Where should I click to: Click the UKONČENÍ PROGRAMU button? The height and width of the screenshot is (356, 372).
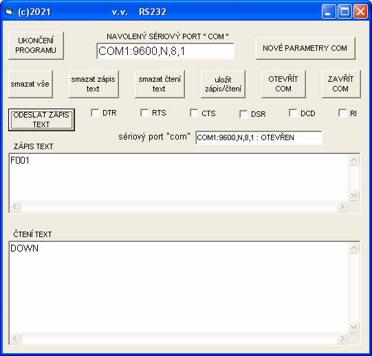coord(36,45)
